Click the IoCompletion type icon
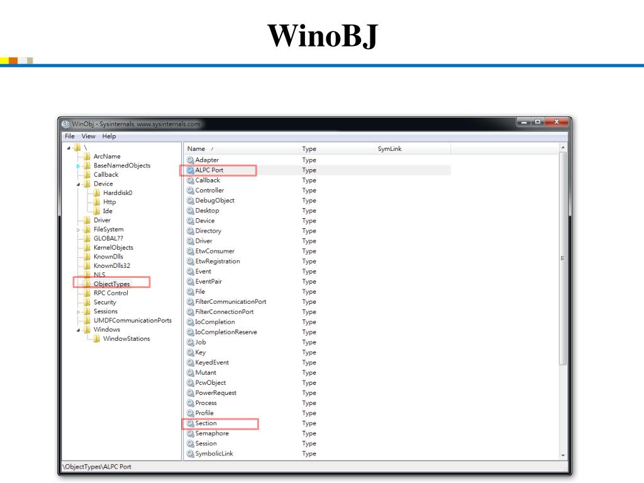The height and width of the screenshot is (483, 644). tap(190, 322)
